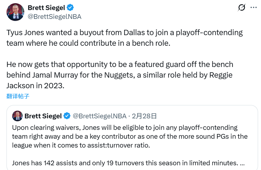Click the top @BrettSiegelNBA handle
This screenshot has width=261, height=170.
pos(54,17)
